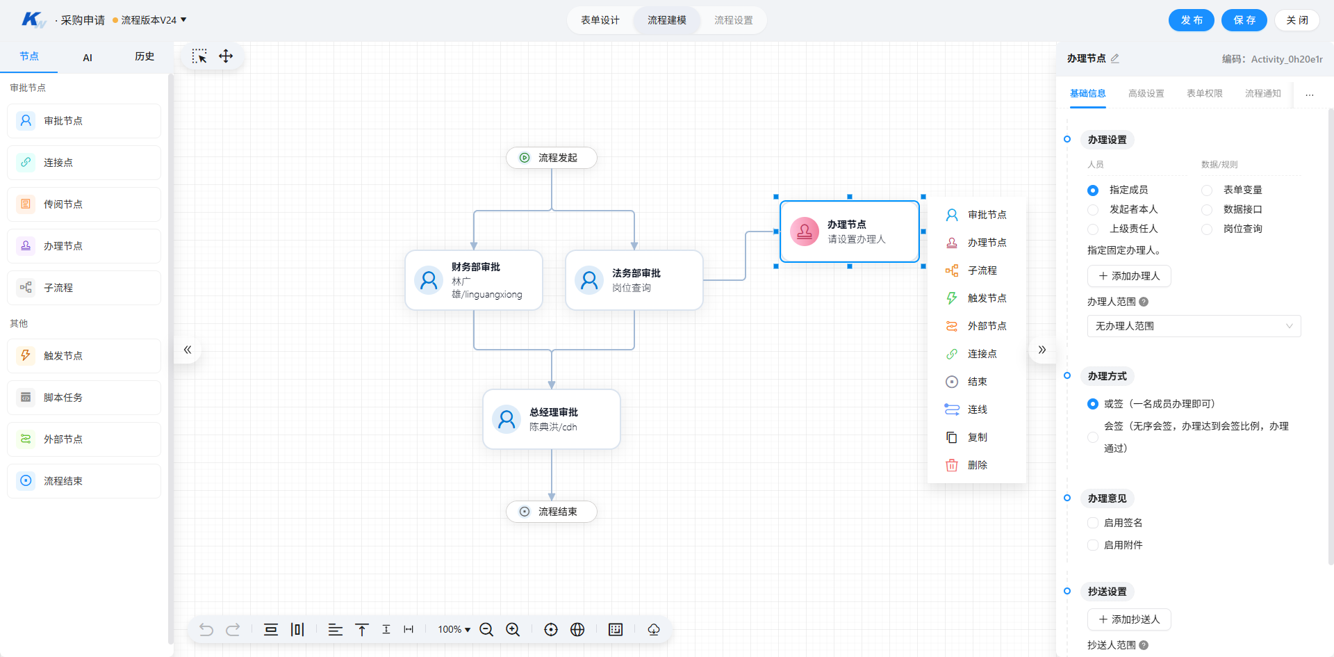Choose the 或签 handling method
The image size is (1334, 657).
coord(1093,404)
